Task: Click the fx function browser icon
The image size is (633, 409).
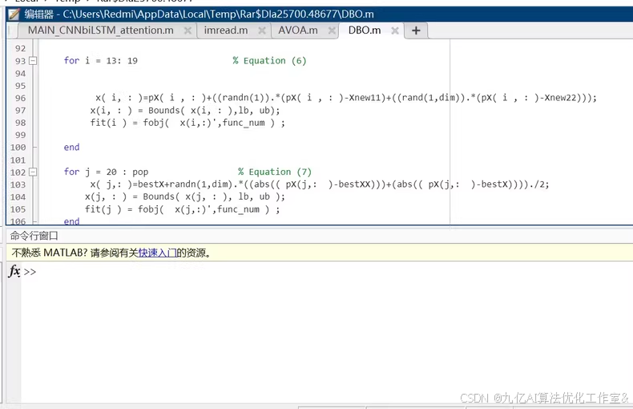Action: click(14, 271)
